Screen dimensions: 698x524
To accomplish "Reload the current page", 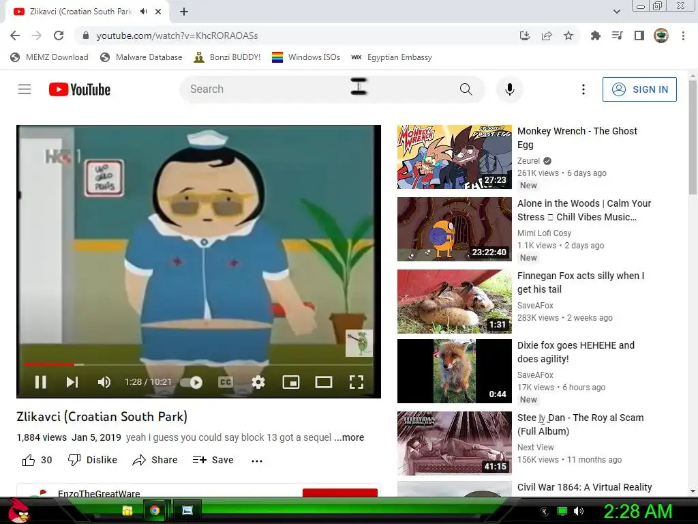I will click(x=59, y=35).
